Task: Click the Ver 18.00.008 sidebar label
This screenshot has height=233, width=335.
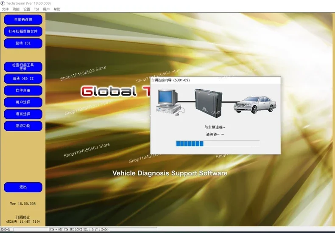Action: 23,204
